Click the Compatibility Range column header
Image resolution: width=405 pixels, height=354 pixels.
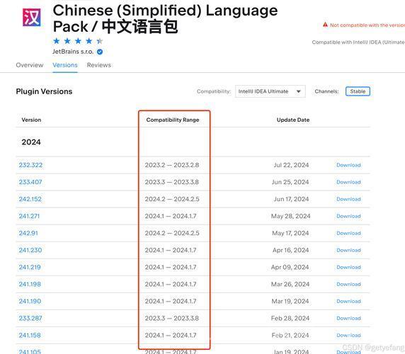[x=173, y=120]
